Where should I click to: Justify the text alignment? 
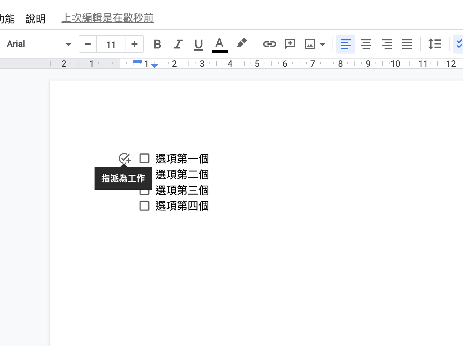[407, 44]
